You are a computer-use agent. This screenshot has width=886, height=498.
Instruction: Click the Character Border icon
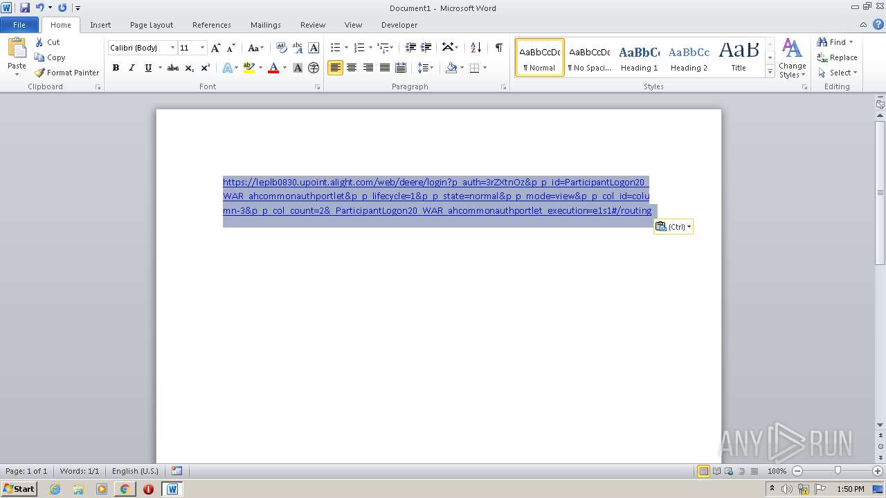pyautogui.click(x=314, y=48)
